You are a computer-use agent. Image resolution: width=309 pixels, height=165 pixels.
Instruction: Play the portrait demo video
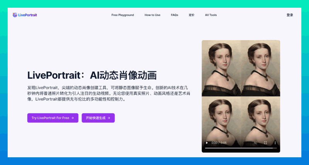[207, 143]
